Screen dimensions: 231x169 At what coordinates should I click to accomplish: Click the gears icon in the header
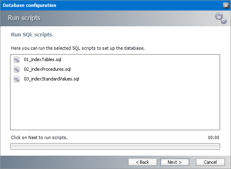[220, 18]
